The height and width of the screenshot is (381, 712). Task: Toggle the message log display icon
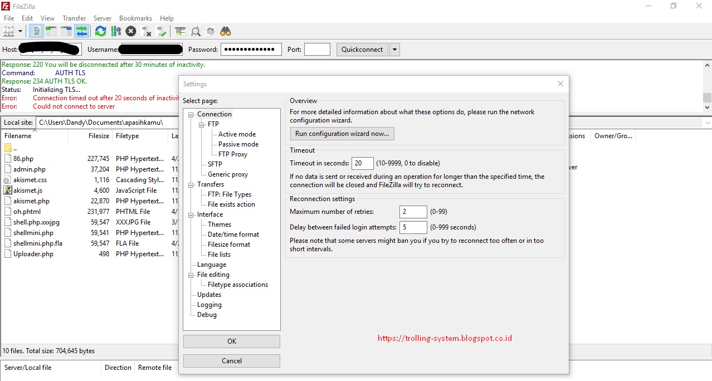click(37, 31)
